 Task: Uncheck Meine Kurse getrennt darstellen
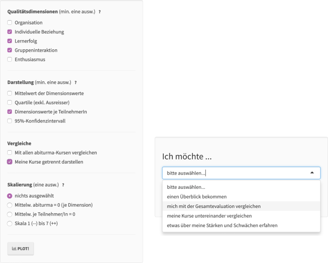coord(10,162)
